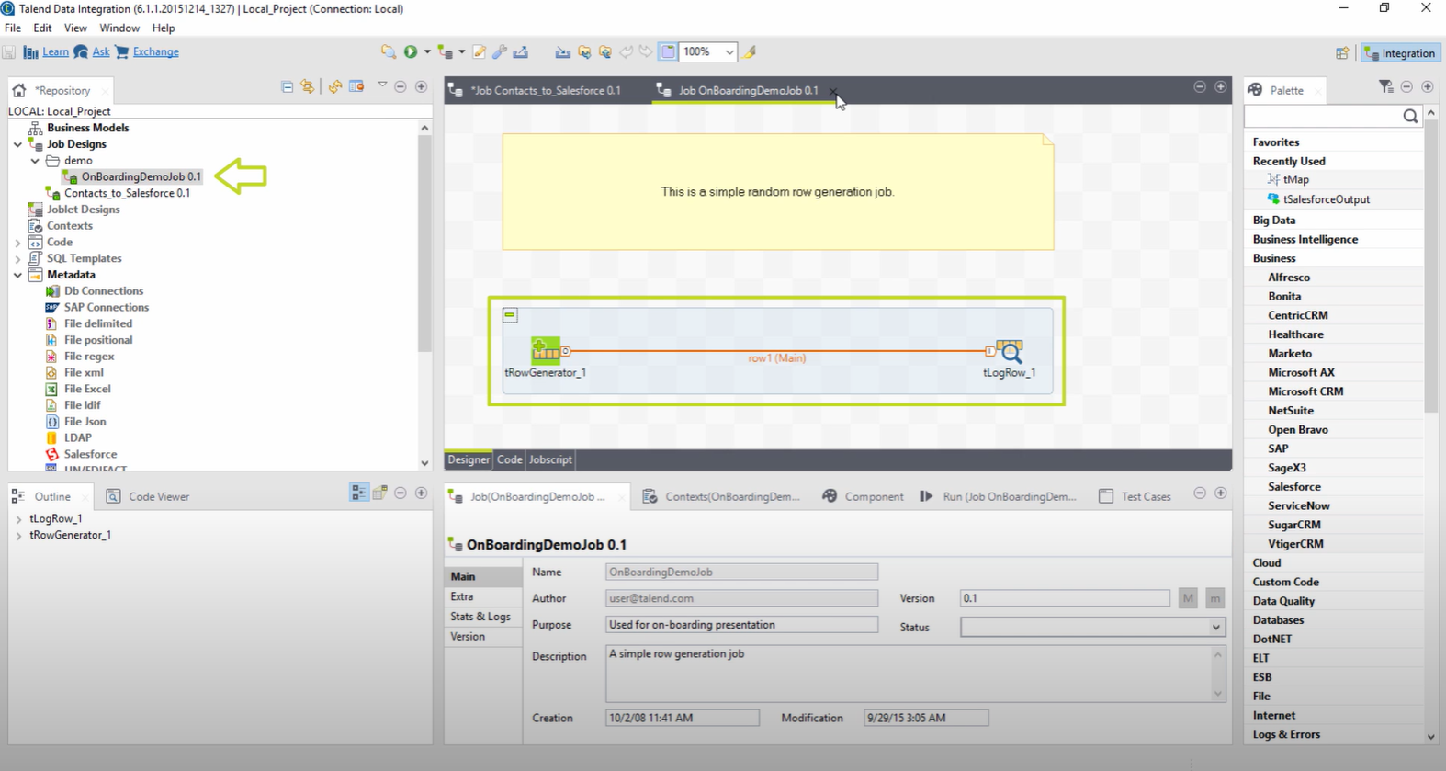Select the Extra section of job properties

click(x=483, y=596)
